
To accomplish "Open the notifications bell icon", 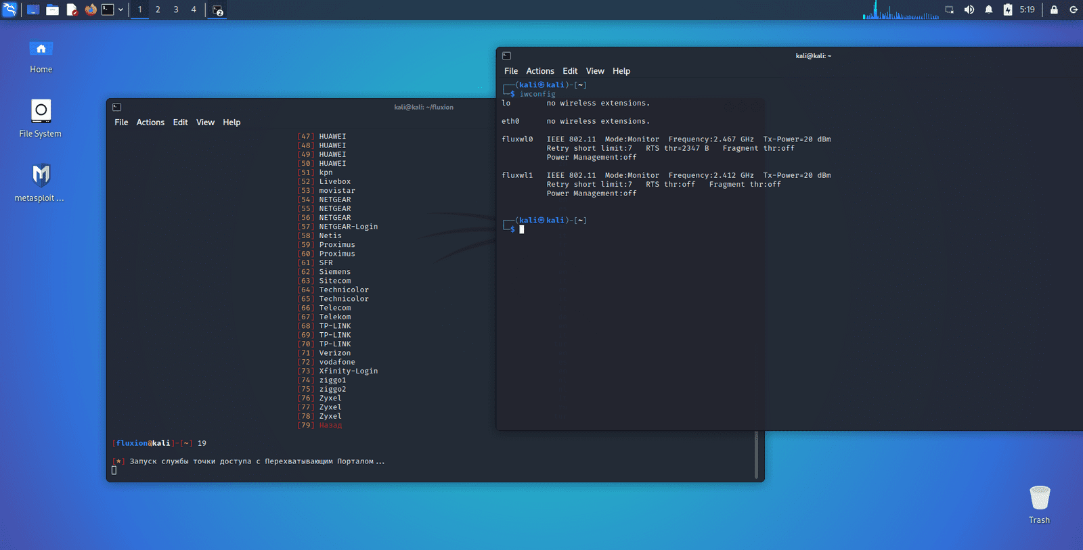I will (x=989, y=9).
